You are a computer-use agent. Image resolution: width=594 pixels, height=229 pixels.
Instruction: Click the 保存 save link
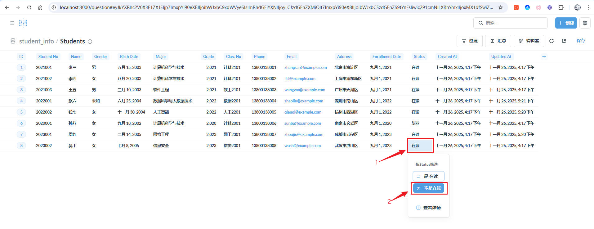(581, 41)
